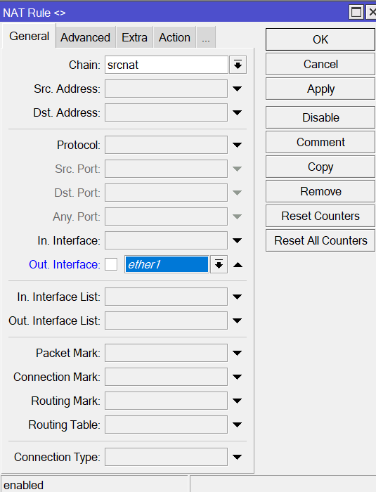Expand the Dst. Address field

coord(238,112)
